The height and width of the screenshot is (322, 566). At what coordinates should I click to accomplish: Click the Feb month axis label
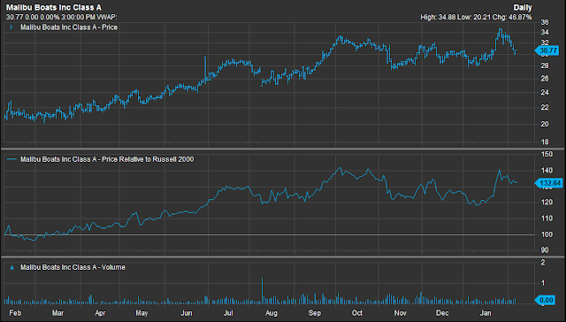15,313
